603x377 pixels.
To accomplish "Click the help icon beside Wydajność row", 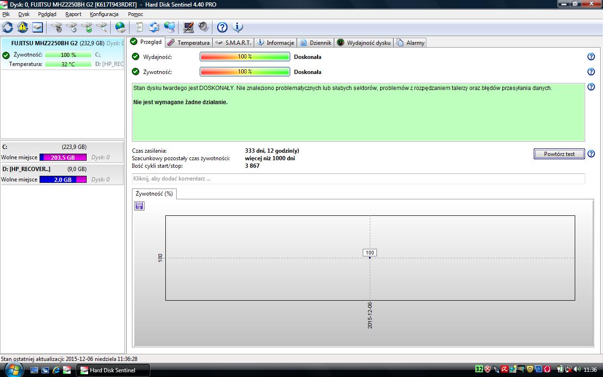I will pos(591,57).
